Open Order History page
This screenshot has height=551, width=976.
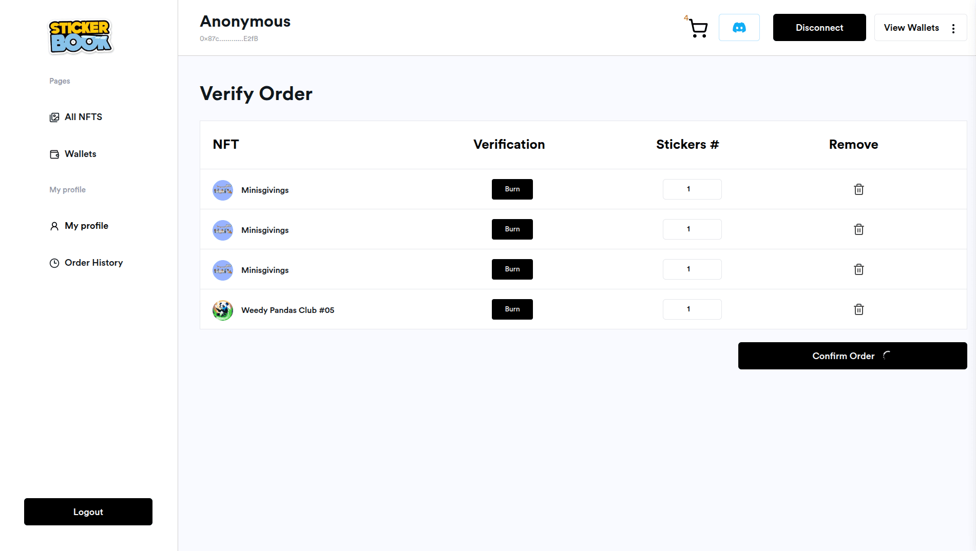pos(93,263)
